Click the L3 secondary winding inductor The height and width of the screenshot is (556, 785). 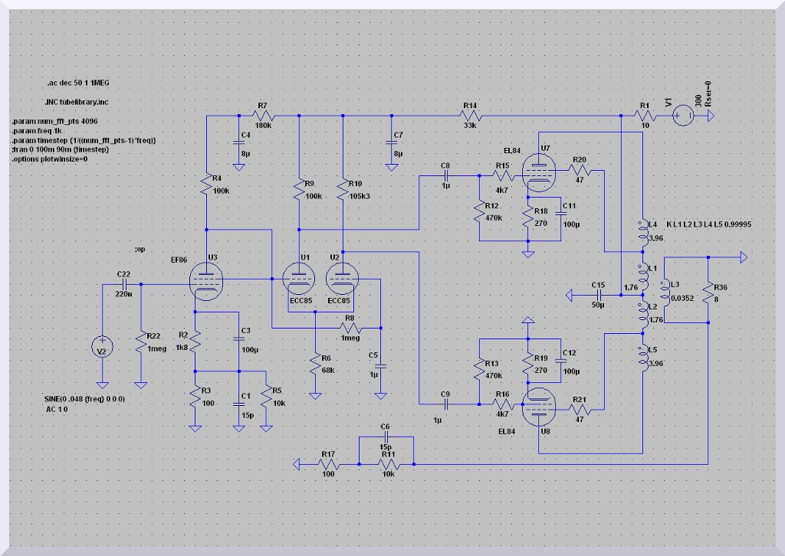click(665, 293)
